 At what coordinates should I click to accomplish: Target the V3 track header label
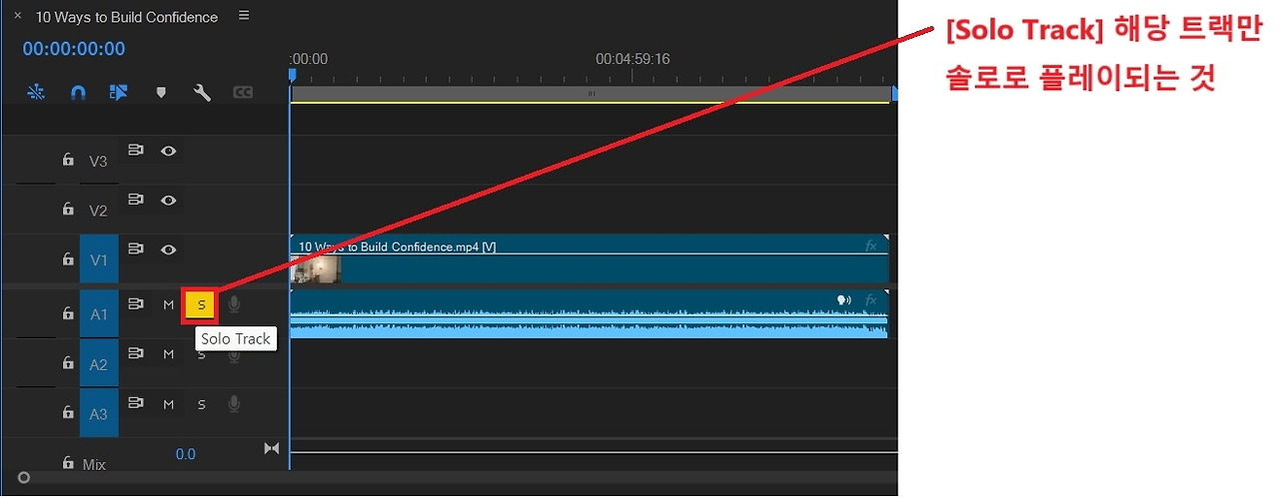click(x=98, y=161)
